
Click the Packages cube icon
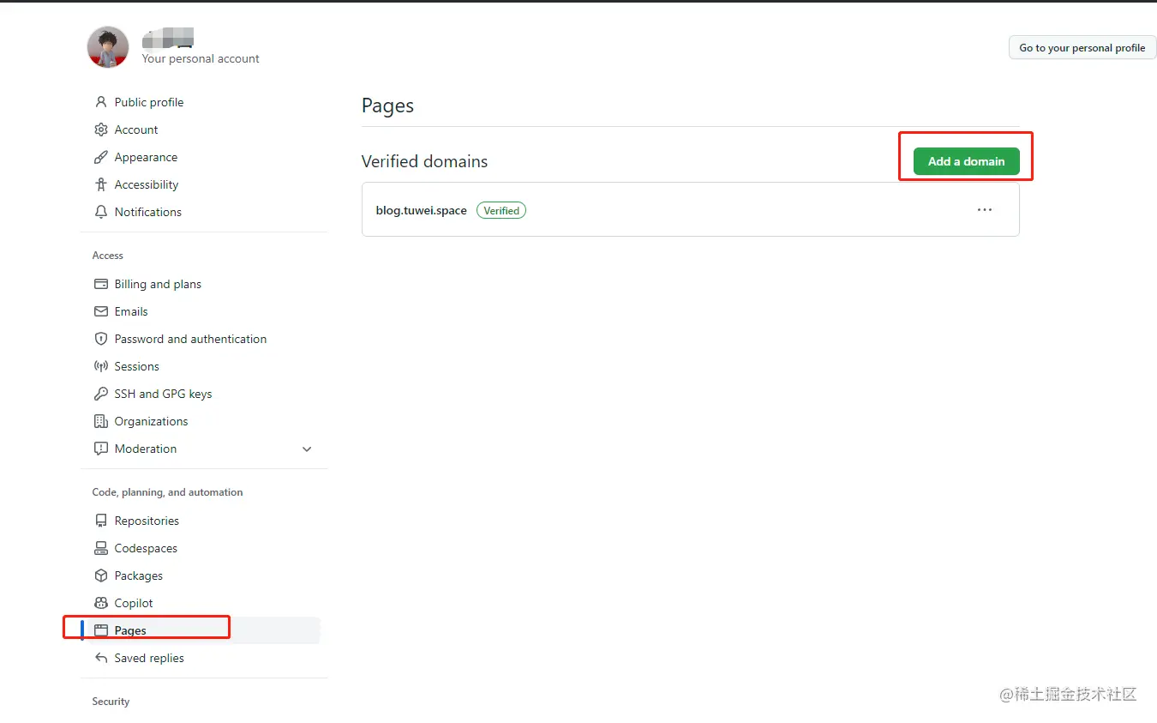101,575
